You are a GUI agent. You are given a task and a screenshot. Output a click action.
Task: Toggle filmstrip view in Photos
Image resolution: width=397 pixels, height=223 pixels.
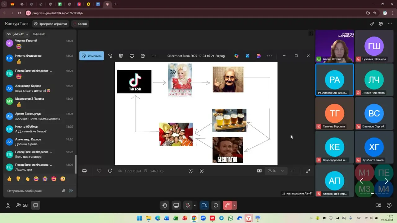(x=84, y=171)
